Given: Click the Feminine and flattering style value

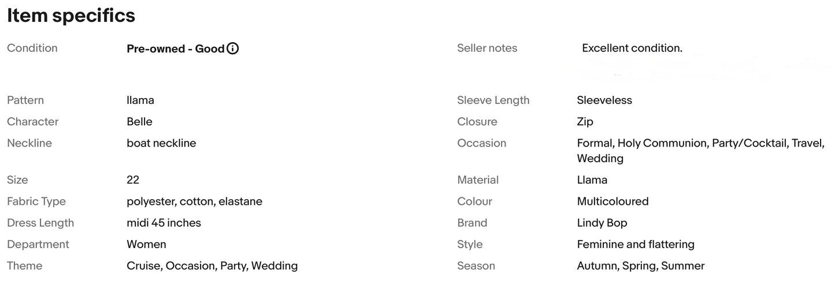Looking at the screenshot, I should coord(635,244).
